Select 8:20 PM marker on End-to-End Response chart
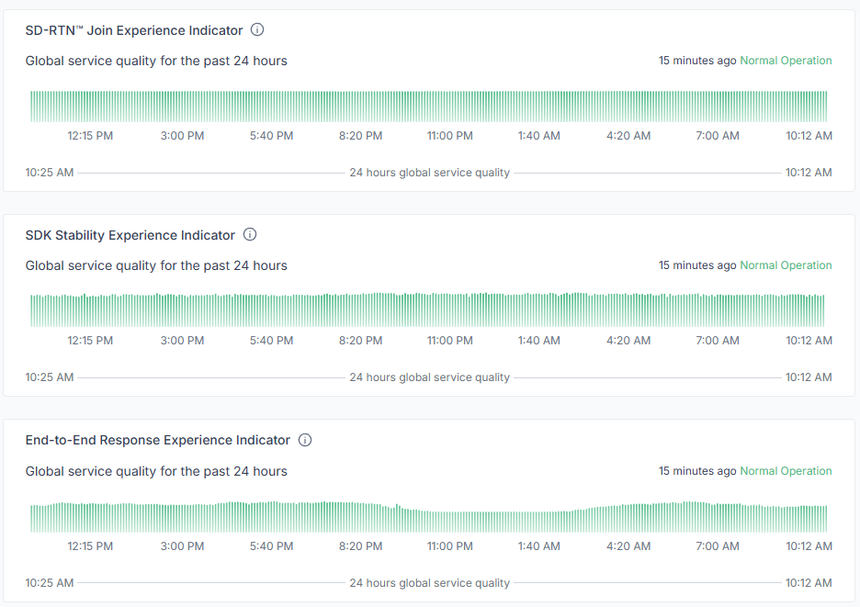This screenshot has width=860, height=607. (360, 546)
